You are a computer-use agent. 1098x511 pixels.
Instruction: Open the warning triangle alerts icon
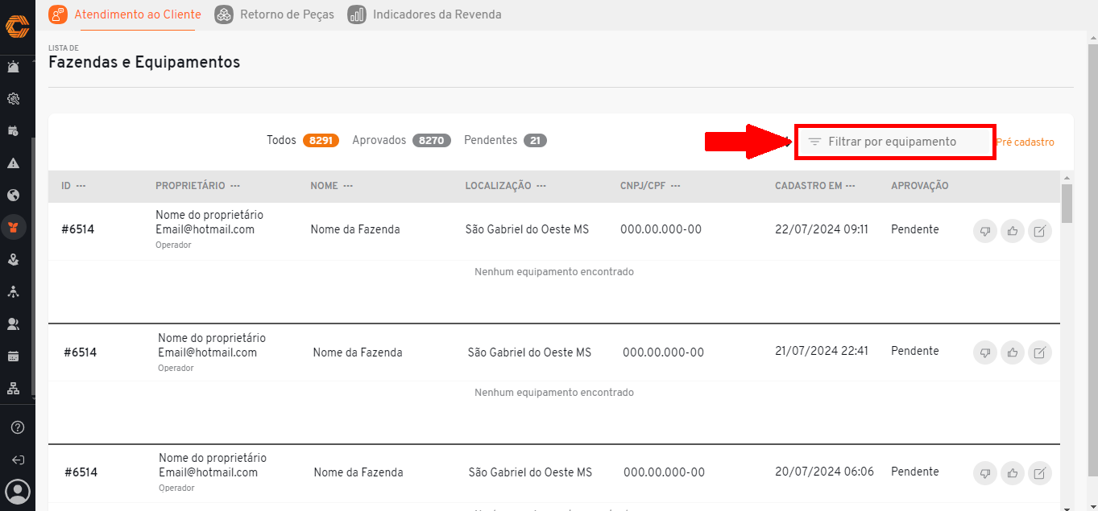click(x=13, y=163)
